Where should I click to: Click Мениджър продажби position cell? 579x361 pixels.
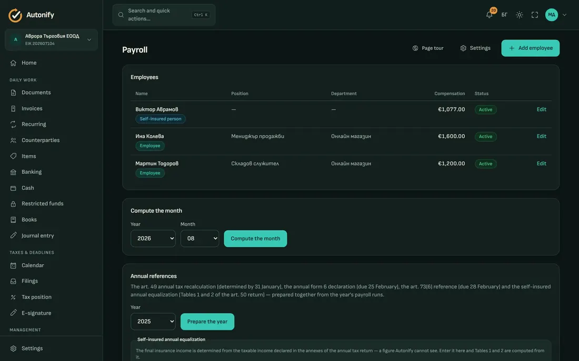pyautogui.click(x=257, y=137)
